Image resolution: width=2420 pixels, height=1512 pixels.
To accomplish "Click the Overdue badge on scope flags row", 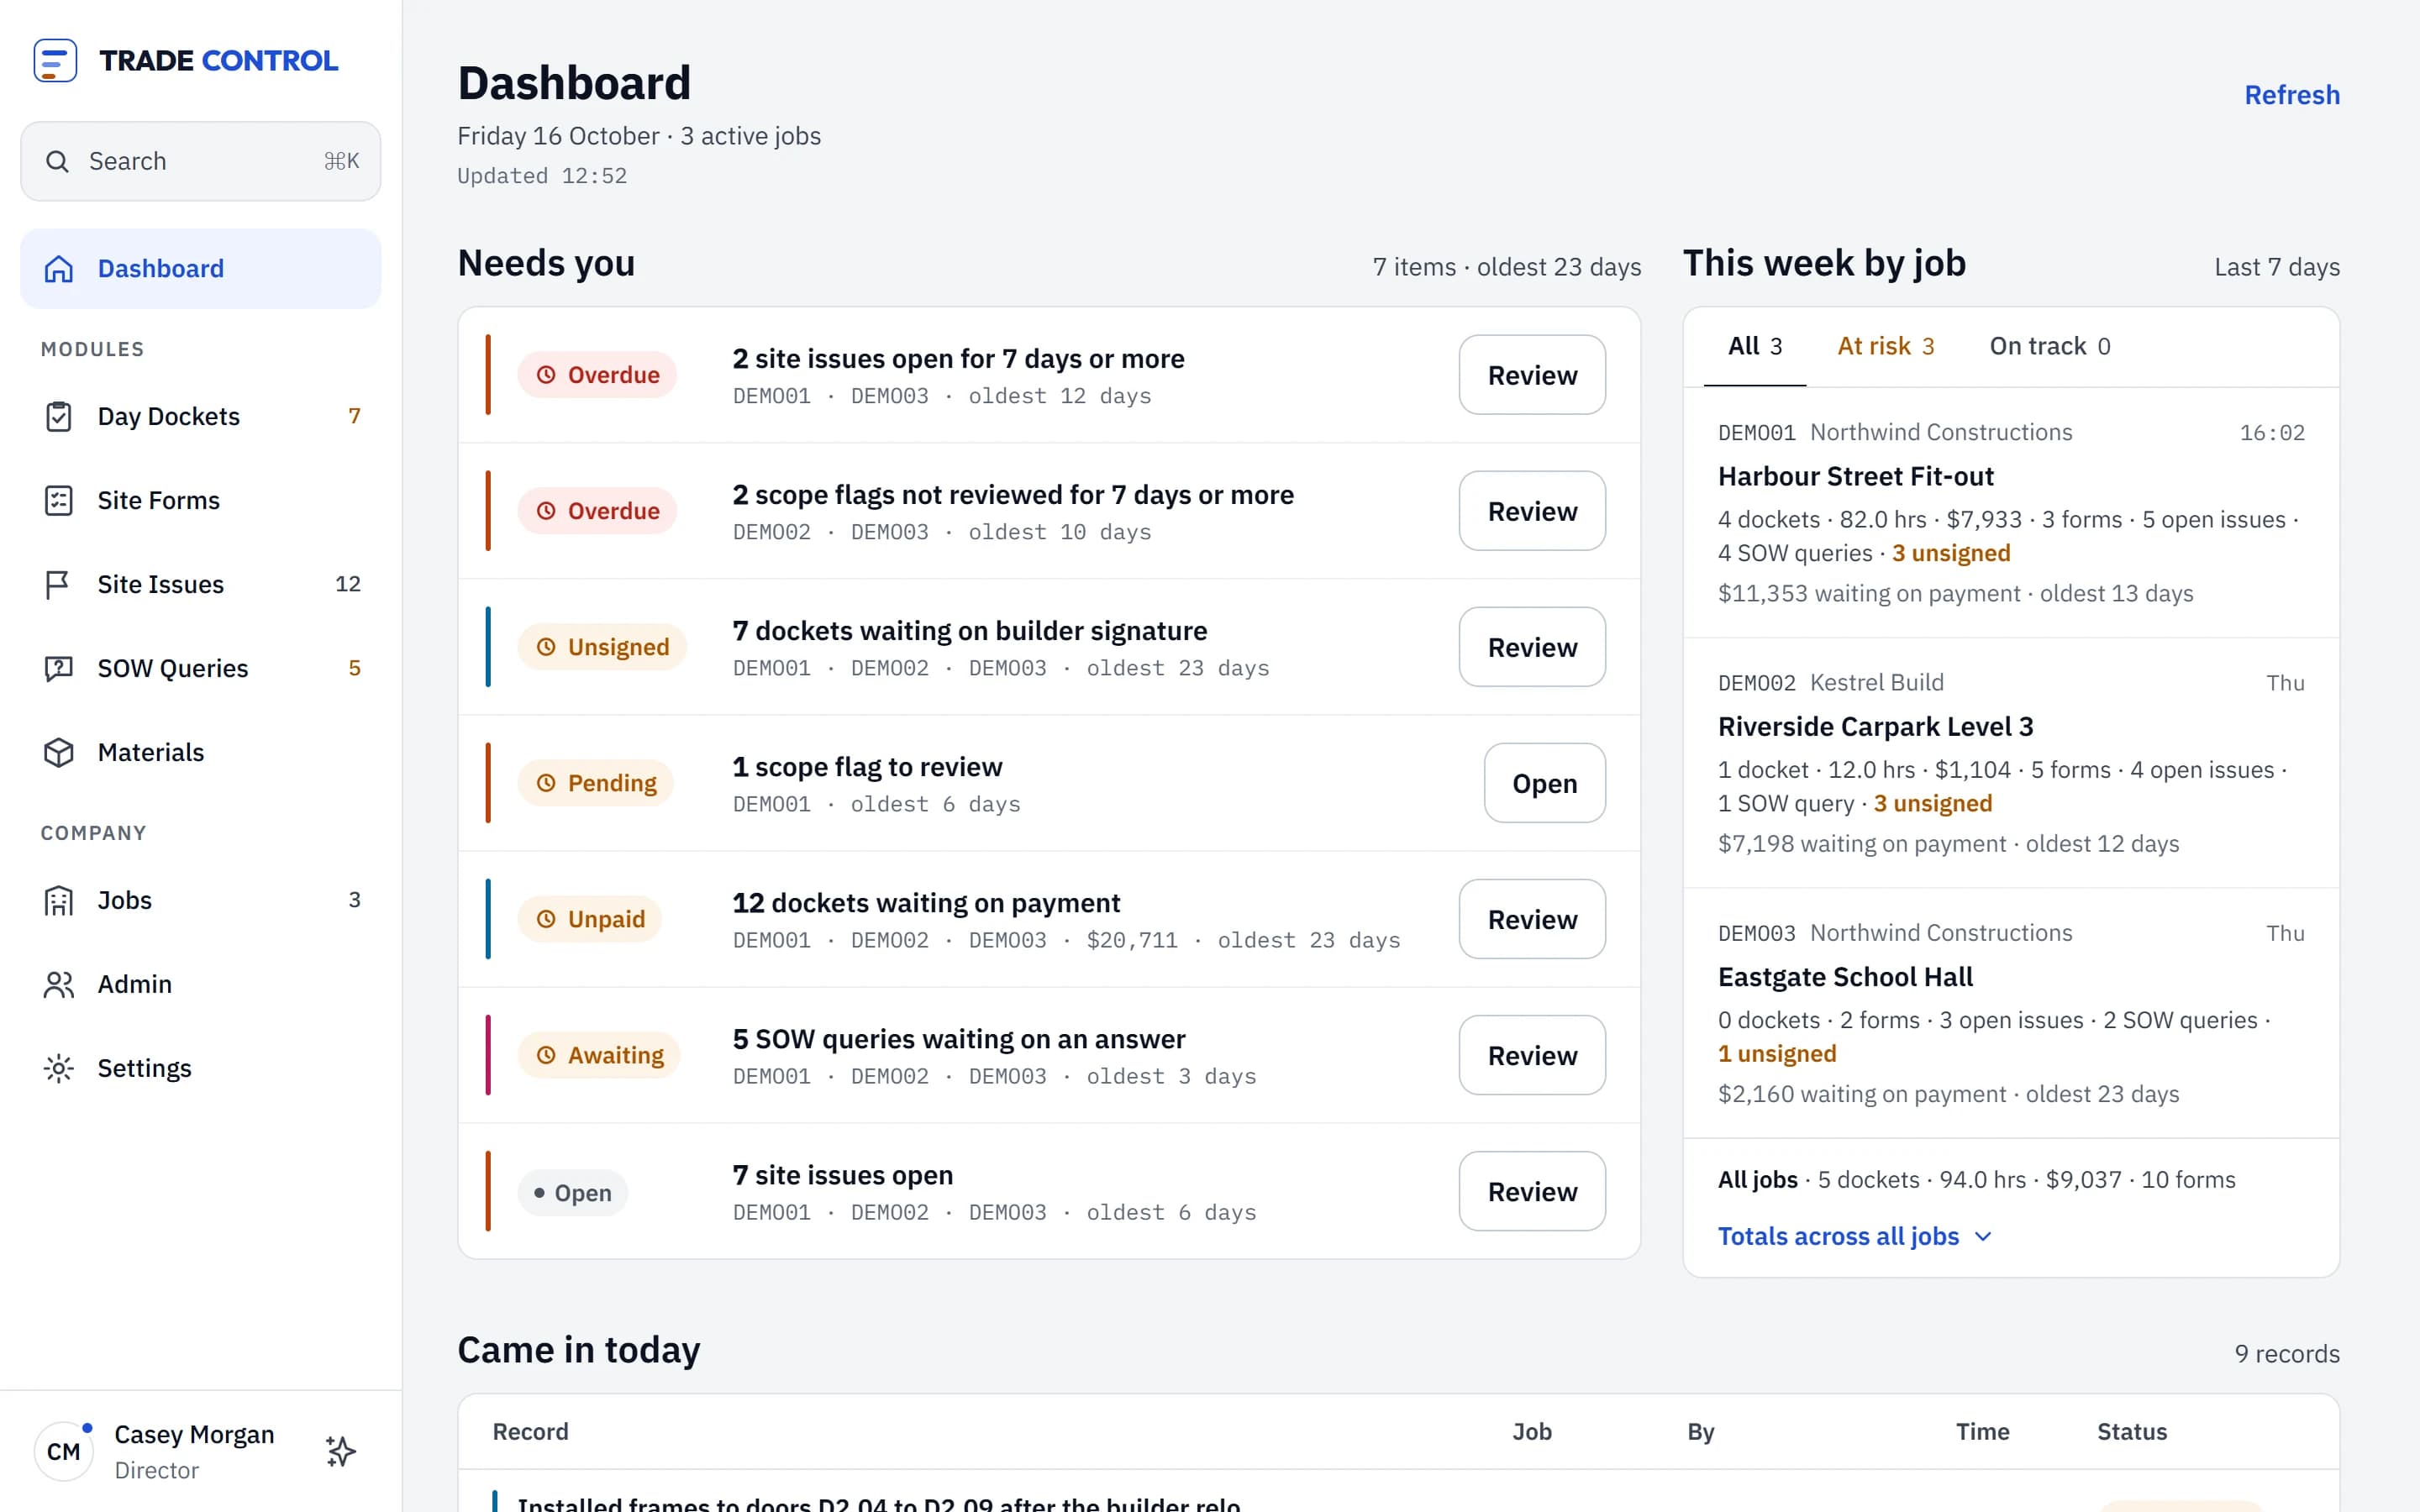I will [597, 511].
